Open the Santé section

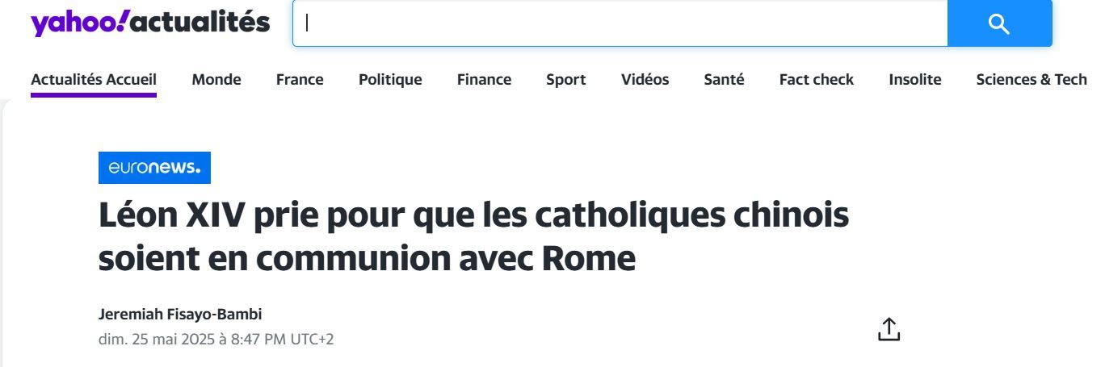pos(724,79)
